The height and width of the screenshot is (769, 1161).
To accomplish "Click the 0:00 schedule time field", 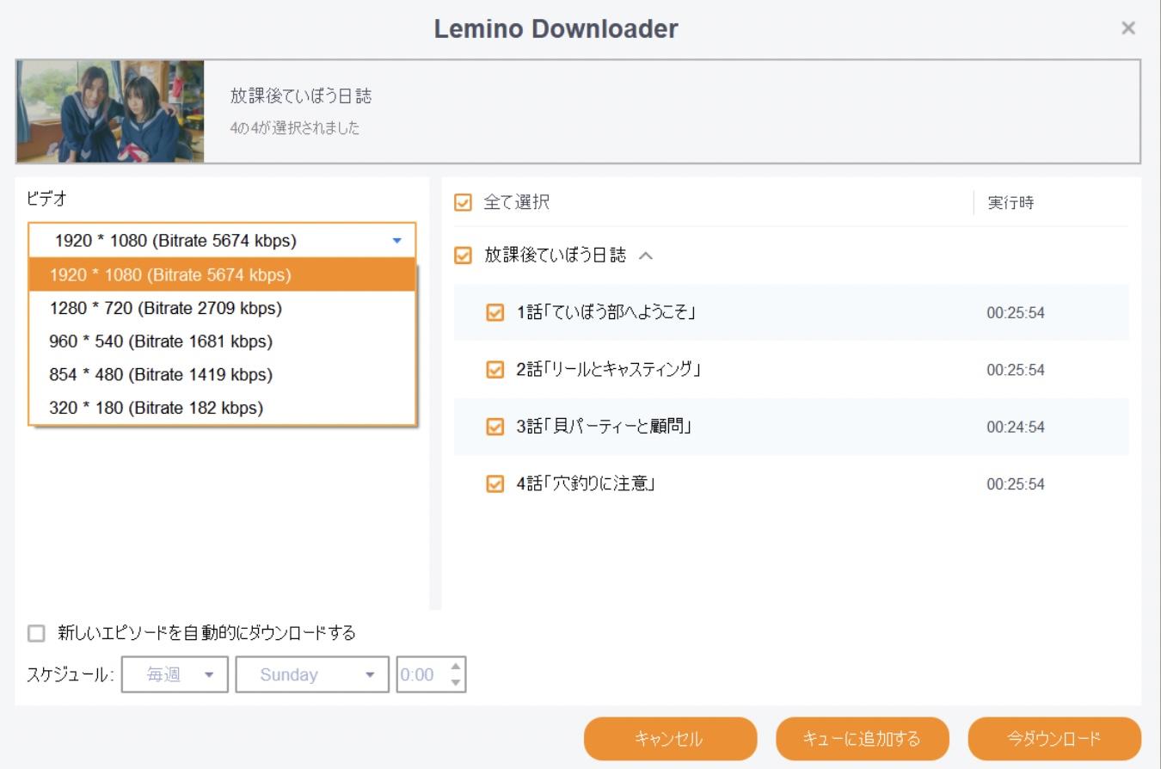I will pos(418,675).
